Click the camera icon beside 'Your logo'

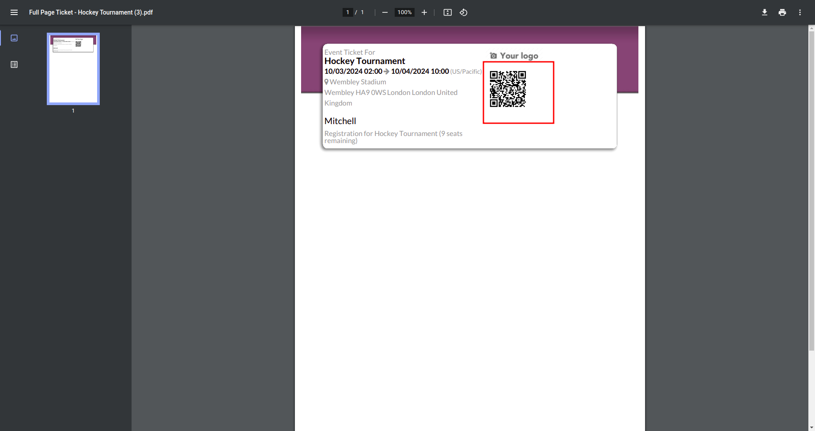[494, 56]
